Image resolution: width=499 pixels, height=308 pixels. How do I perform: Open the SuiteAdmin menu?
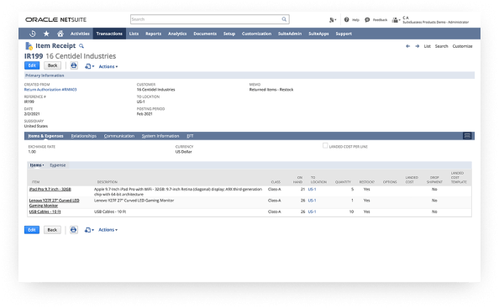290,34
